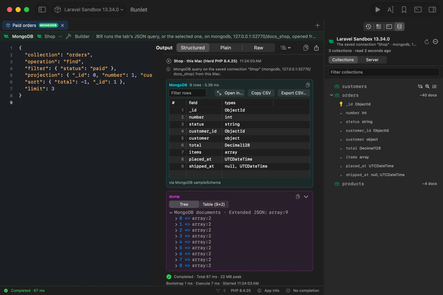Select the database panel icon in inspector
443x295 pixels.
coord(399,27)
